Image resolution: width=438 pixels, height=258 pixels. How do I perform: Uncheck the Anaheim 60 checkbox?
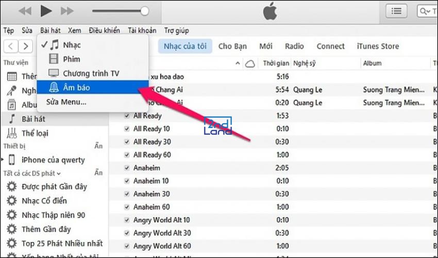click(127, 207)
